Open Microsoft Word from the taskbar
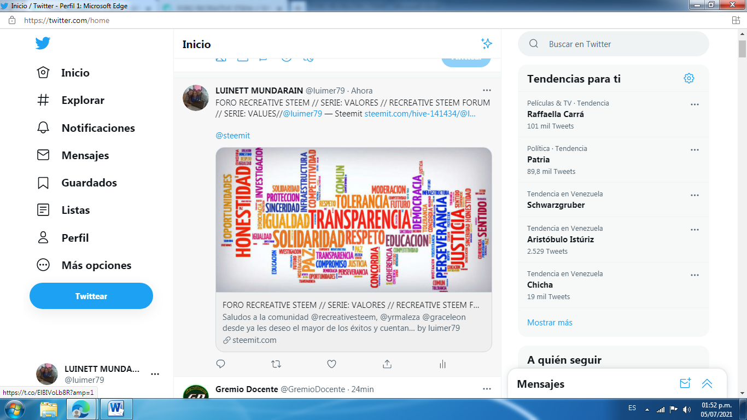Screen dimensions: 747x420 (116, 409)
